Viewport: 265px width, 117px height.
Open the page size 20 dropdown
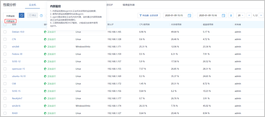click(x=241, y=15)
